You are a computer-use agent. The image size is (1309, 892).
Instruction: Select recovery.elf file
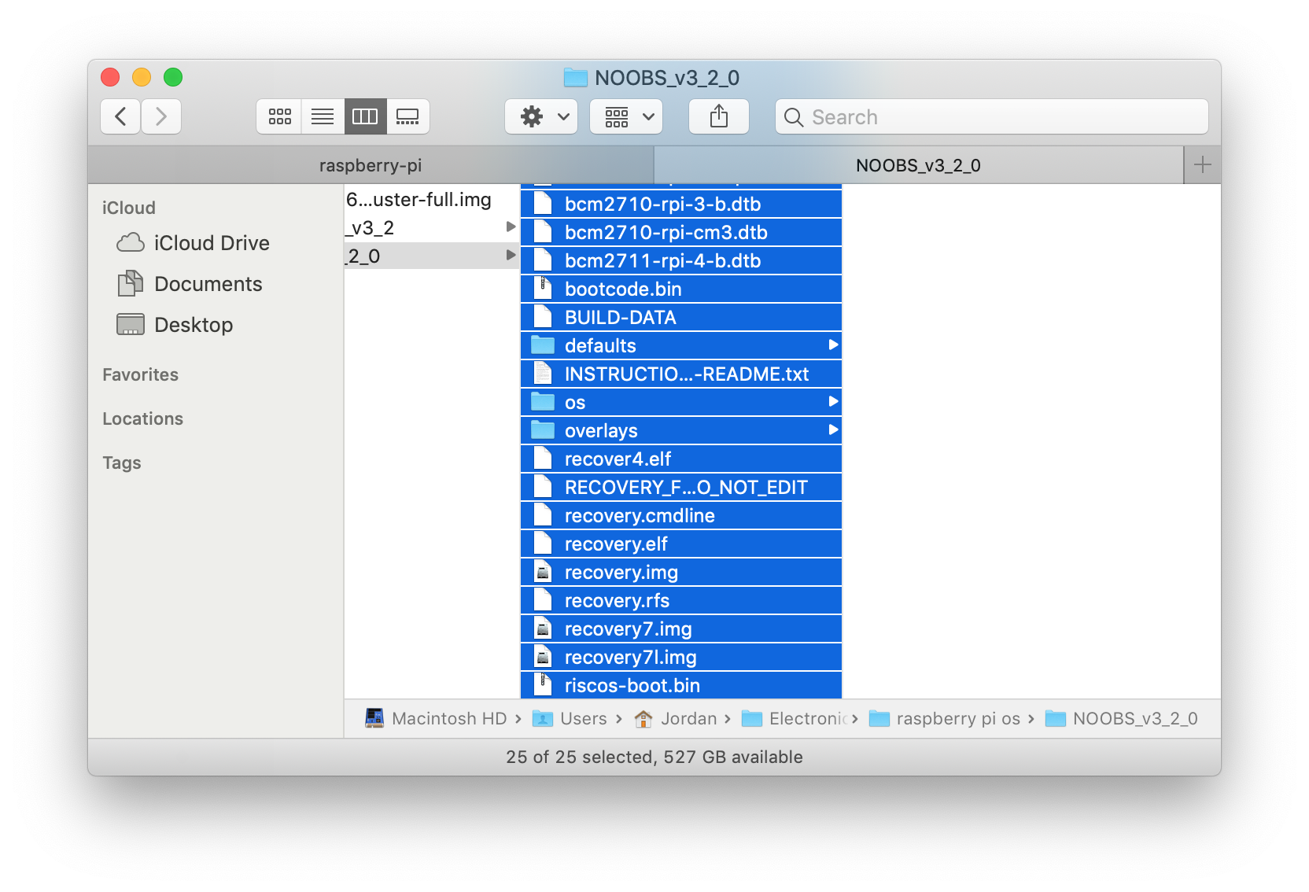[681, 544]
